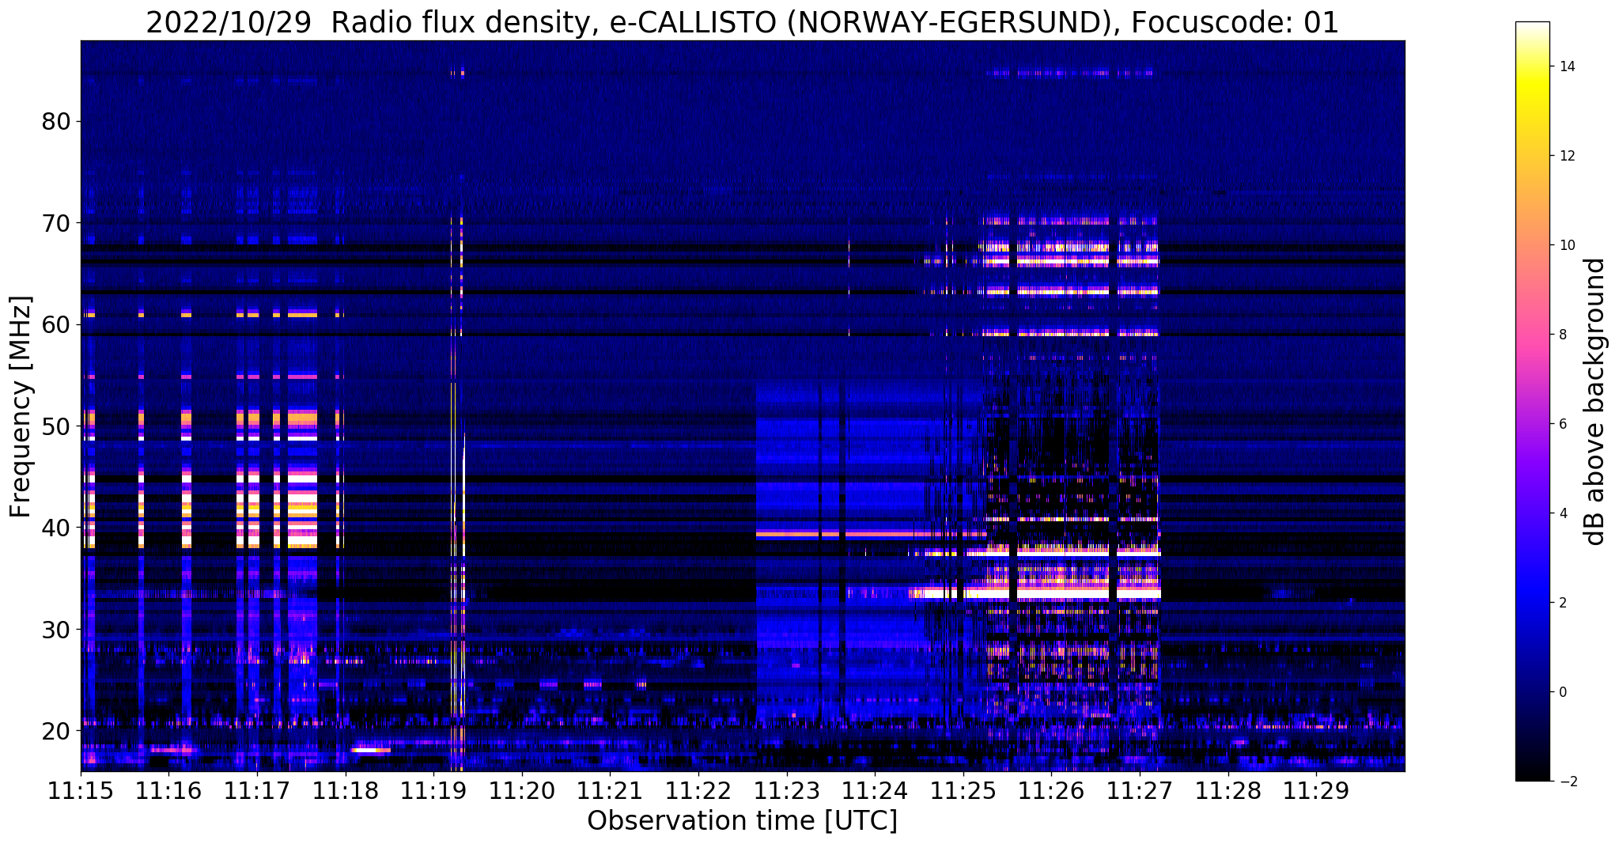This screenshot has width=1619, height=844.
Task: Click the colorbar tick label 14
Action: tap(1565, 66)
